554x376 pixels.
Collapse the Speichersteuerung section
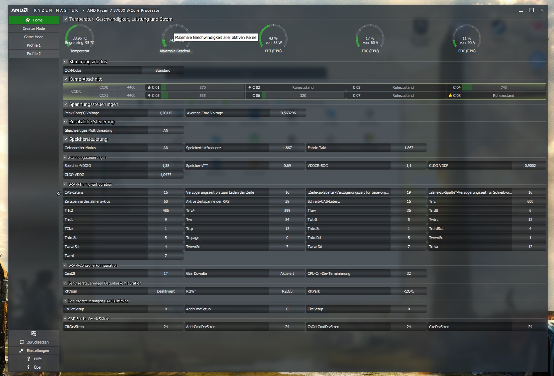65,139
